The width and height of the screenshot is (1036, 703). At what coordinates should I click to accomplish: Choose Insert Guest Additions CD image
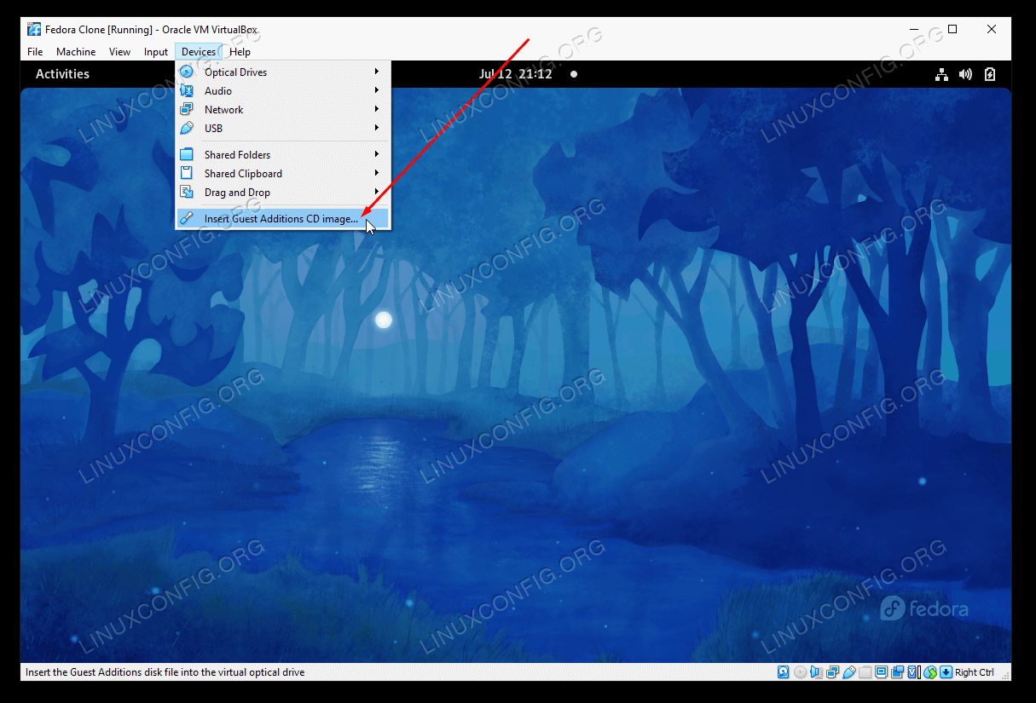pos(281,219)
